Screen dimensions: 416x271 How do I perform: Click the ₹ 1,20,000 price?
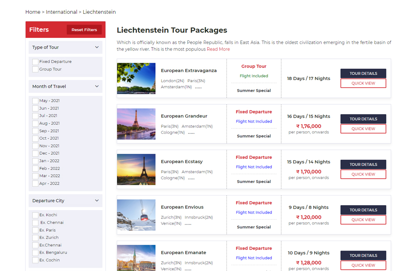[309, 217]
